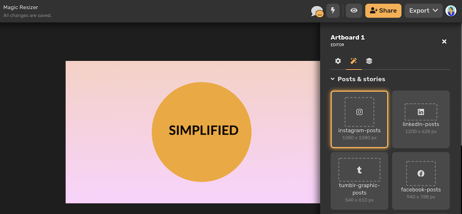Image resolution: width=462 pixels, height=214 pixels.
Task: Select the linkedIn-posts size card
Action: pos(421,119)
